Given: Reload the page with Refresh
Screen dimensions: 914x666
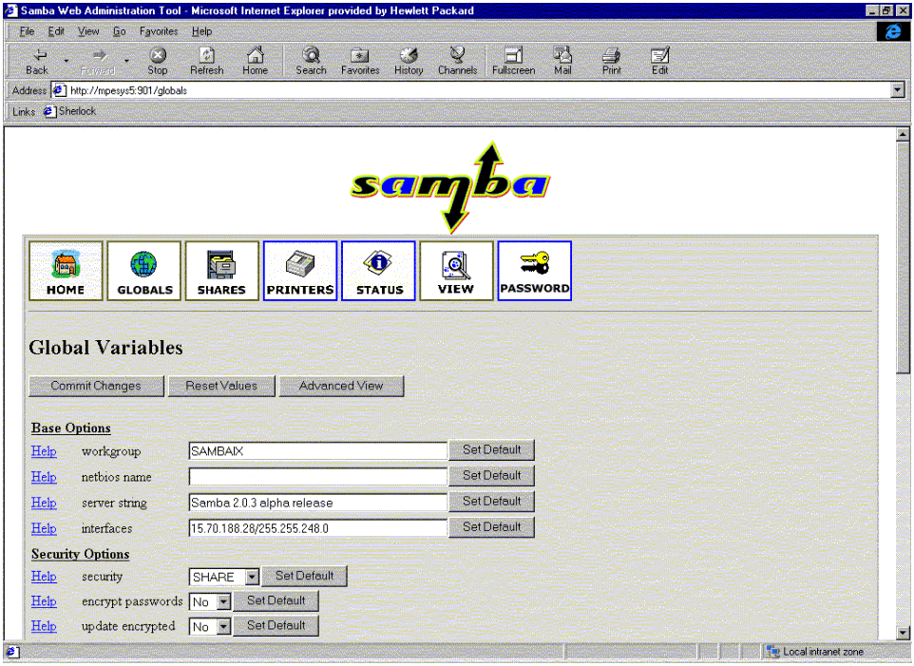Looking at the screenshot, I should (207, 61).
